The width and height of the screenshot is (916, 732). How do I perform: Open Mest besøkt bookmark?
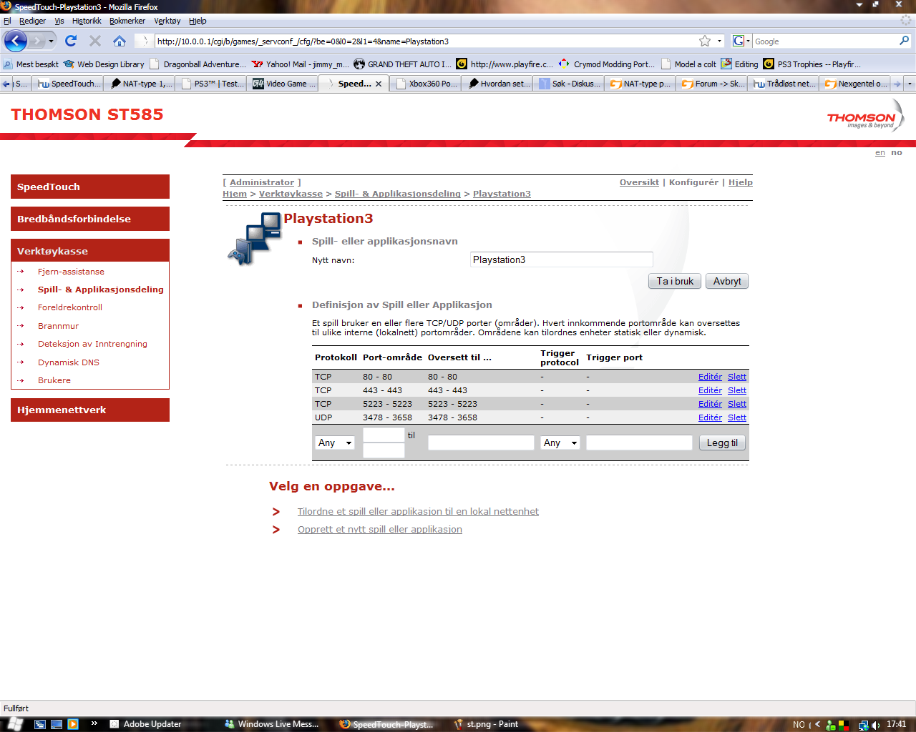tap(31, 64)
